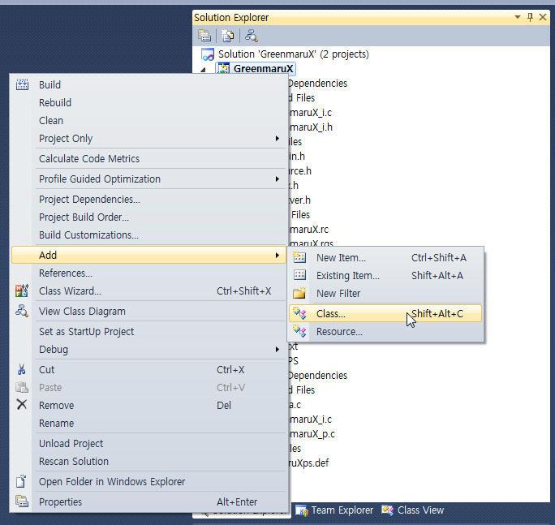
Task: Switch to the Team Explorer tab
Action: 334,510
